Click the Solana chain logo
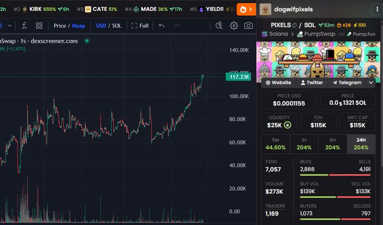The image size is (383, 225). click(x=265, y=34)
